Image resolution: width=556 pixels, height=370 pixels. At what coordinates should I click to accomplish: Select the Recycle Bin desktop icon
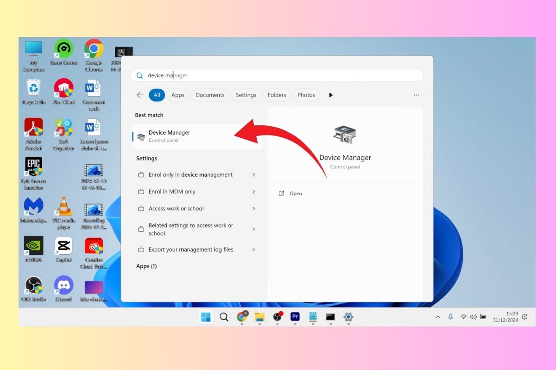(x=33, y=92)
